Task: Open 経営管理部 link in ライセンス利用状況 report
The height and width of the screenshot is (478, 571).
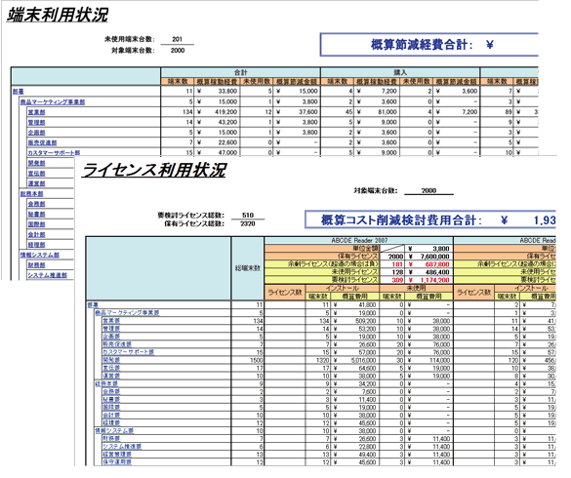Action: 117,455
